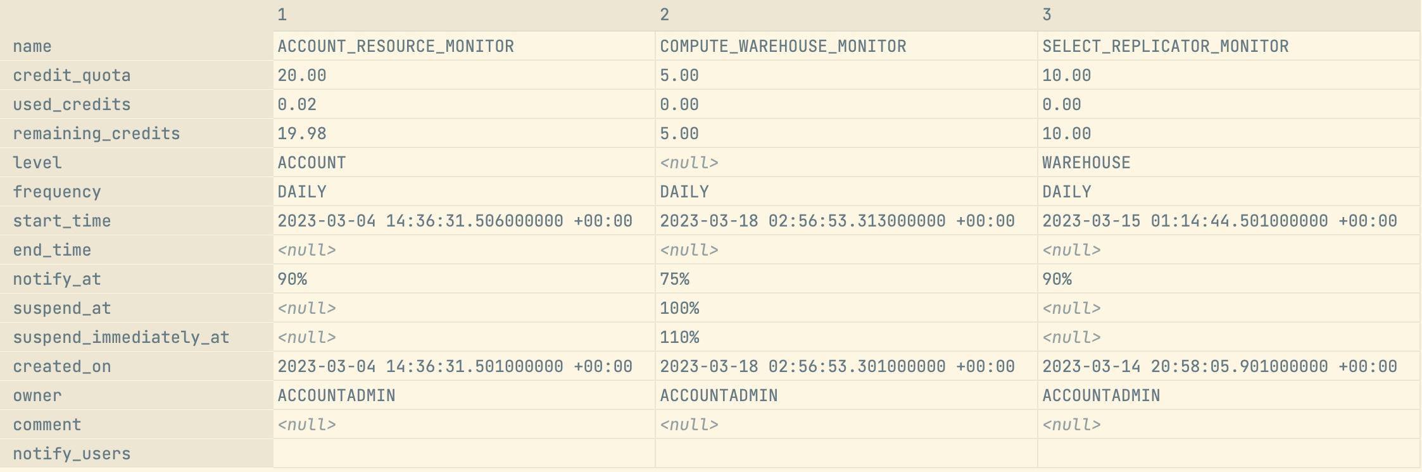Click the 110% suspend_immediately_at cell
Screen dimensions: 1422x472
(846, 337)
